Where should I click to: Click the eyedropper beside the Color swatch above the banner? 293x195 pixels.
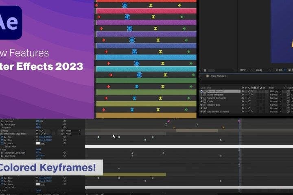pos(43,143)
